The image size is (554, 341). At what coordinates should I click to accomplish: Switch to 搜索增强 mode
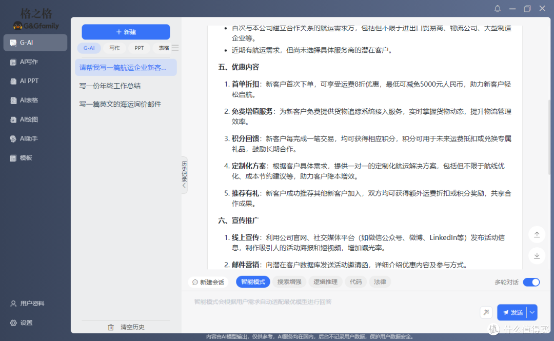[x=289, y=282]
